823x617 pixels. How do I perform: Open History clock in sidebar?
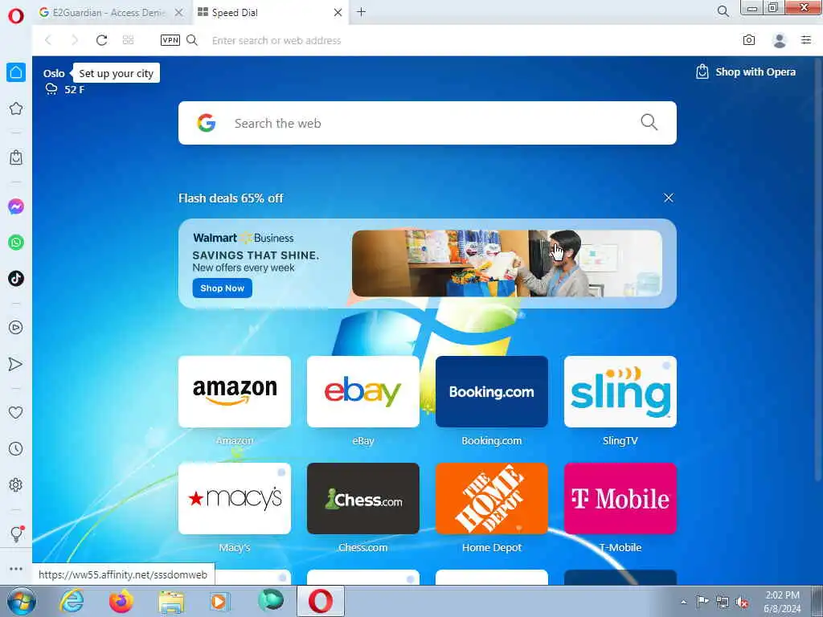(x=16, y=448)
